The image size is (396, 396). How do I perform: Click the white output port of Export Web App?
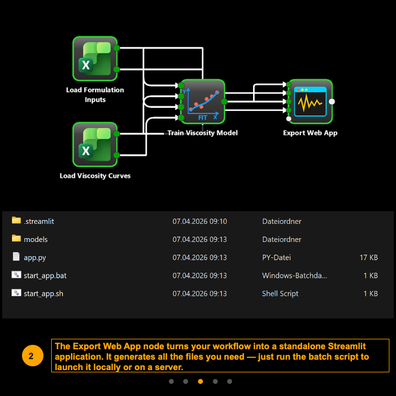coord(332,102)
